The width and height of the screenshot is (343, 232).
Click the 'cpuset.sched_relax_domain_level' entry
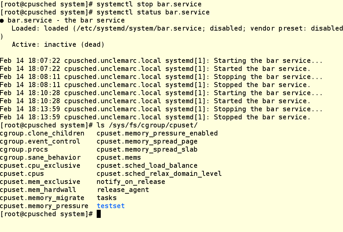159,174
